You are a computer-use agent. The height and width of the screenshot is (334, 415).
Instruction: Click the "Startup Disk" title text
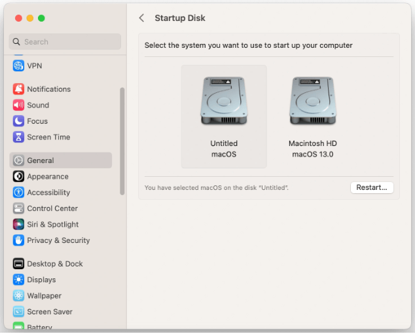click(x=180, y=18)
